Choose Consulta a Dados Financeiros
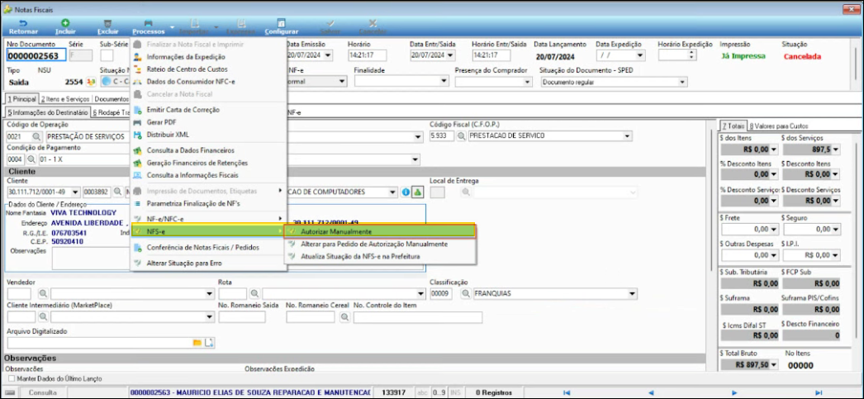 pos(208,150)
